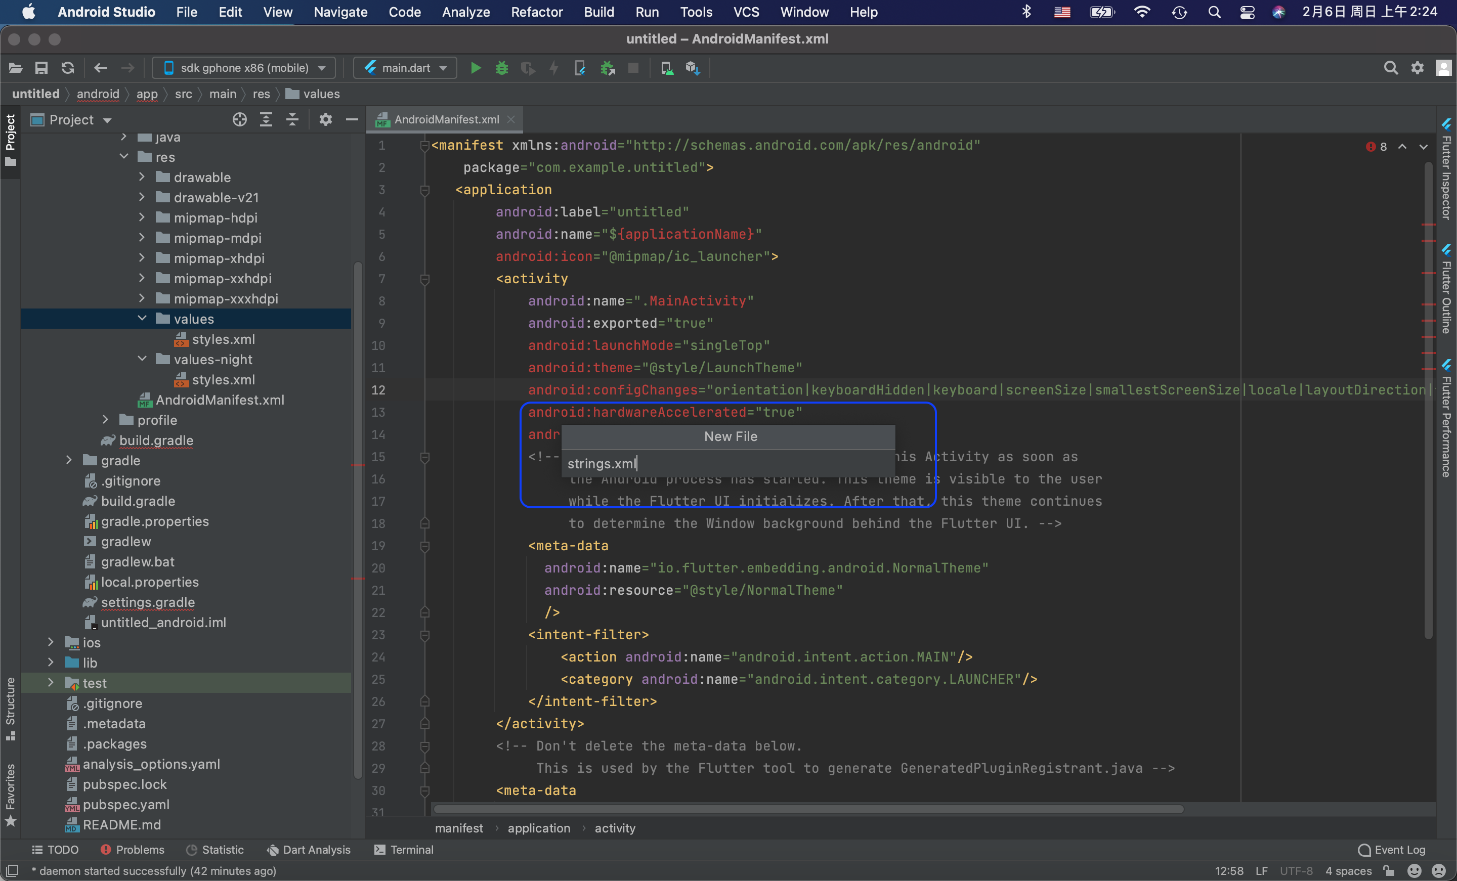Click the Run with Coverage icon
This screenshot has height=881, width=1457.
[528, 68]
